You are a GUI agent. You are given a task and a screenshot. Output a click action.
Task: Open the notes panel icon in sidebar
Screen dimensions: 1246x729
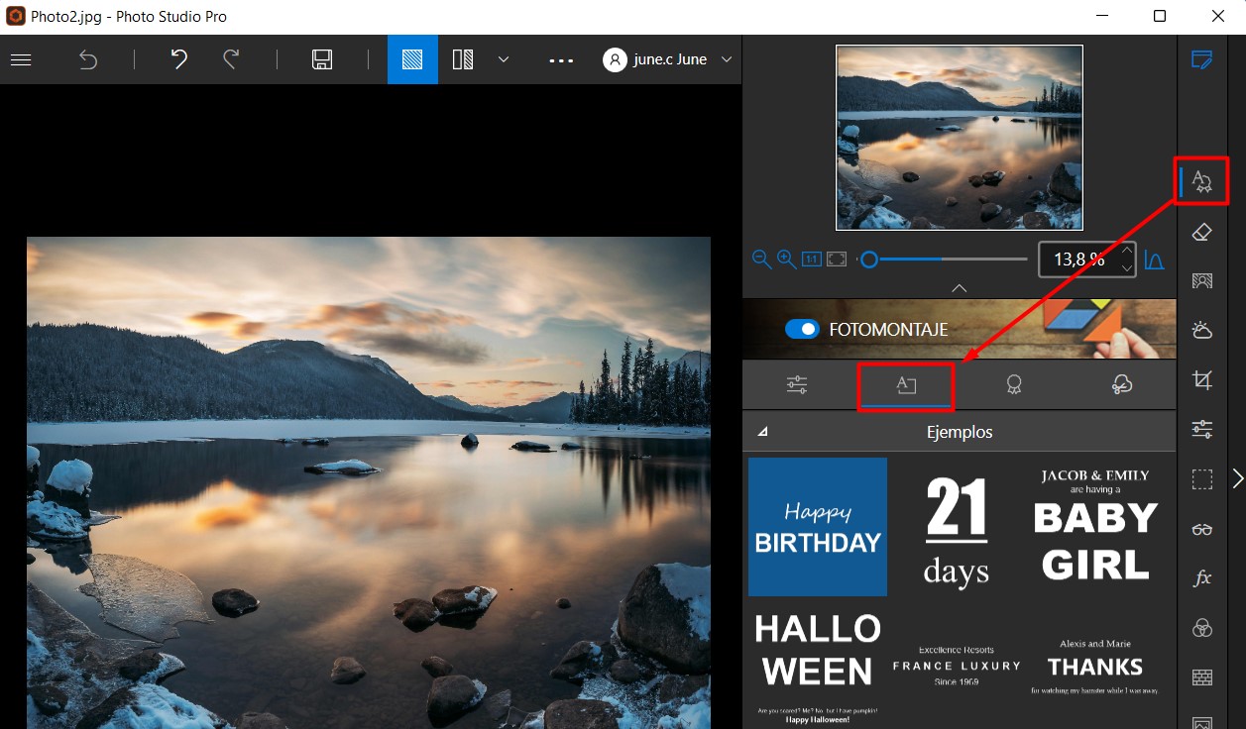click(x=1201, y=59)
